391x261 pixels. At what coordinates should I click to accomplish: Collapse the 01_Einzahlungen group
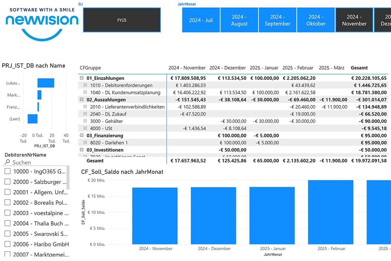coord(82,78)
